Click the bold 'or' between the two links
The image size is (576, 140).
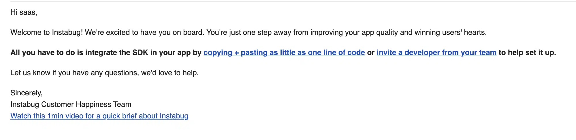[x=371, y=53]
